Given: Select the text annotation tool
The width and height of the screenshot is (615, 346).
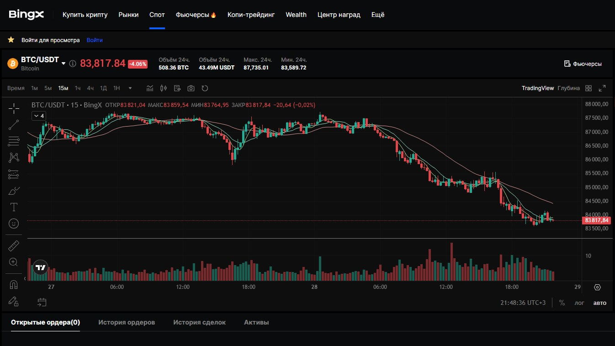Looking at the screenshot, I should pyautogui.click(x=14, y=207).
